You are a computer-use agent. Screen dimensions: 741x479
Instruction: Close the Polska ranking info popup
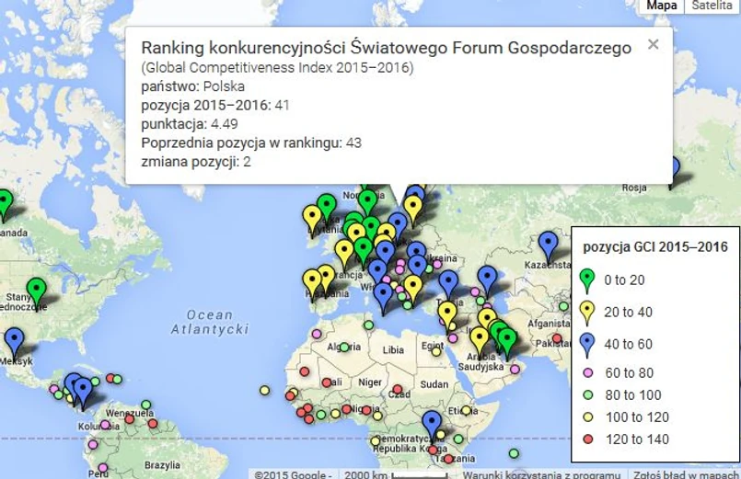coord(654,44)
